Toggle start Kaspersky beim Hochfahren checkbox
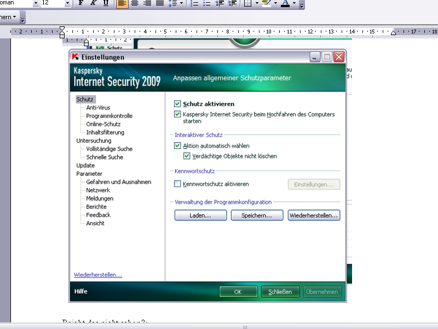Viewport: 438px width, 329px height. point(177,114)
